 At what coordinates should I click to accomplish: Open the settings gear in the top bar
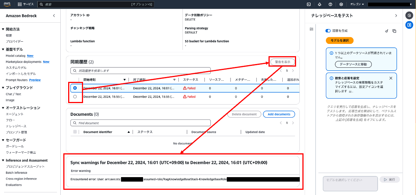tap(341, 4)
